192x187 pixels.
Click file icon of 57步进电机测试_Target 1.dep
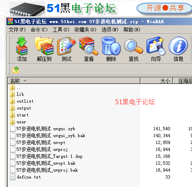(x=13, y=156)
